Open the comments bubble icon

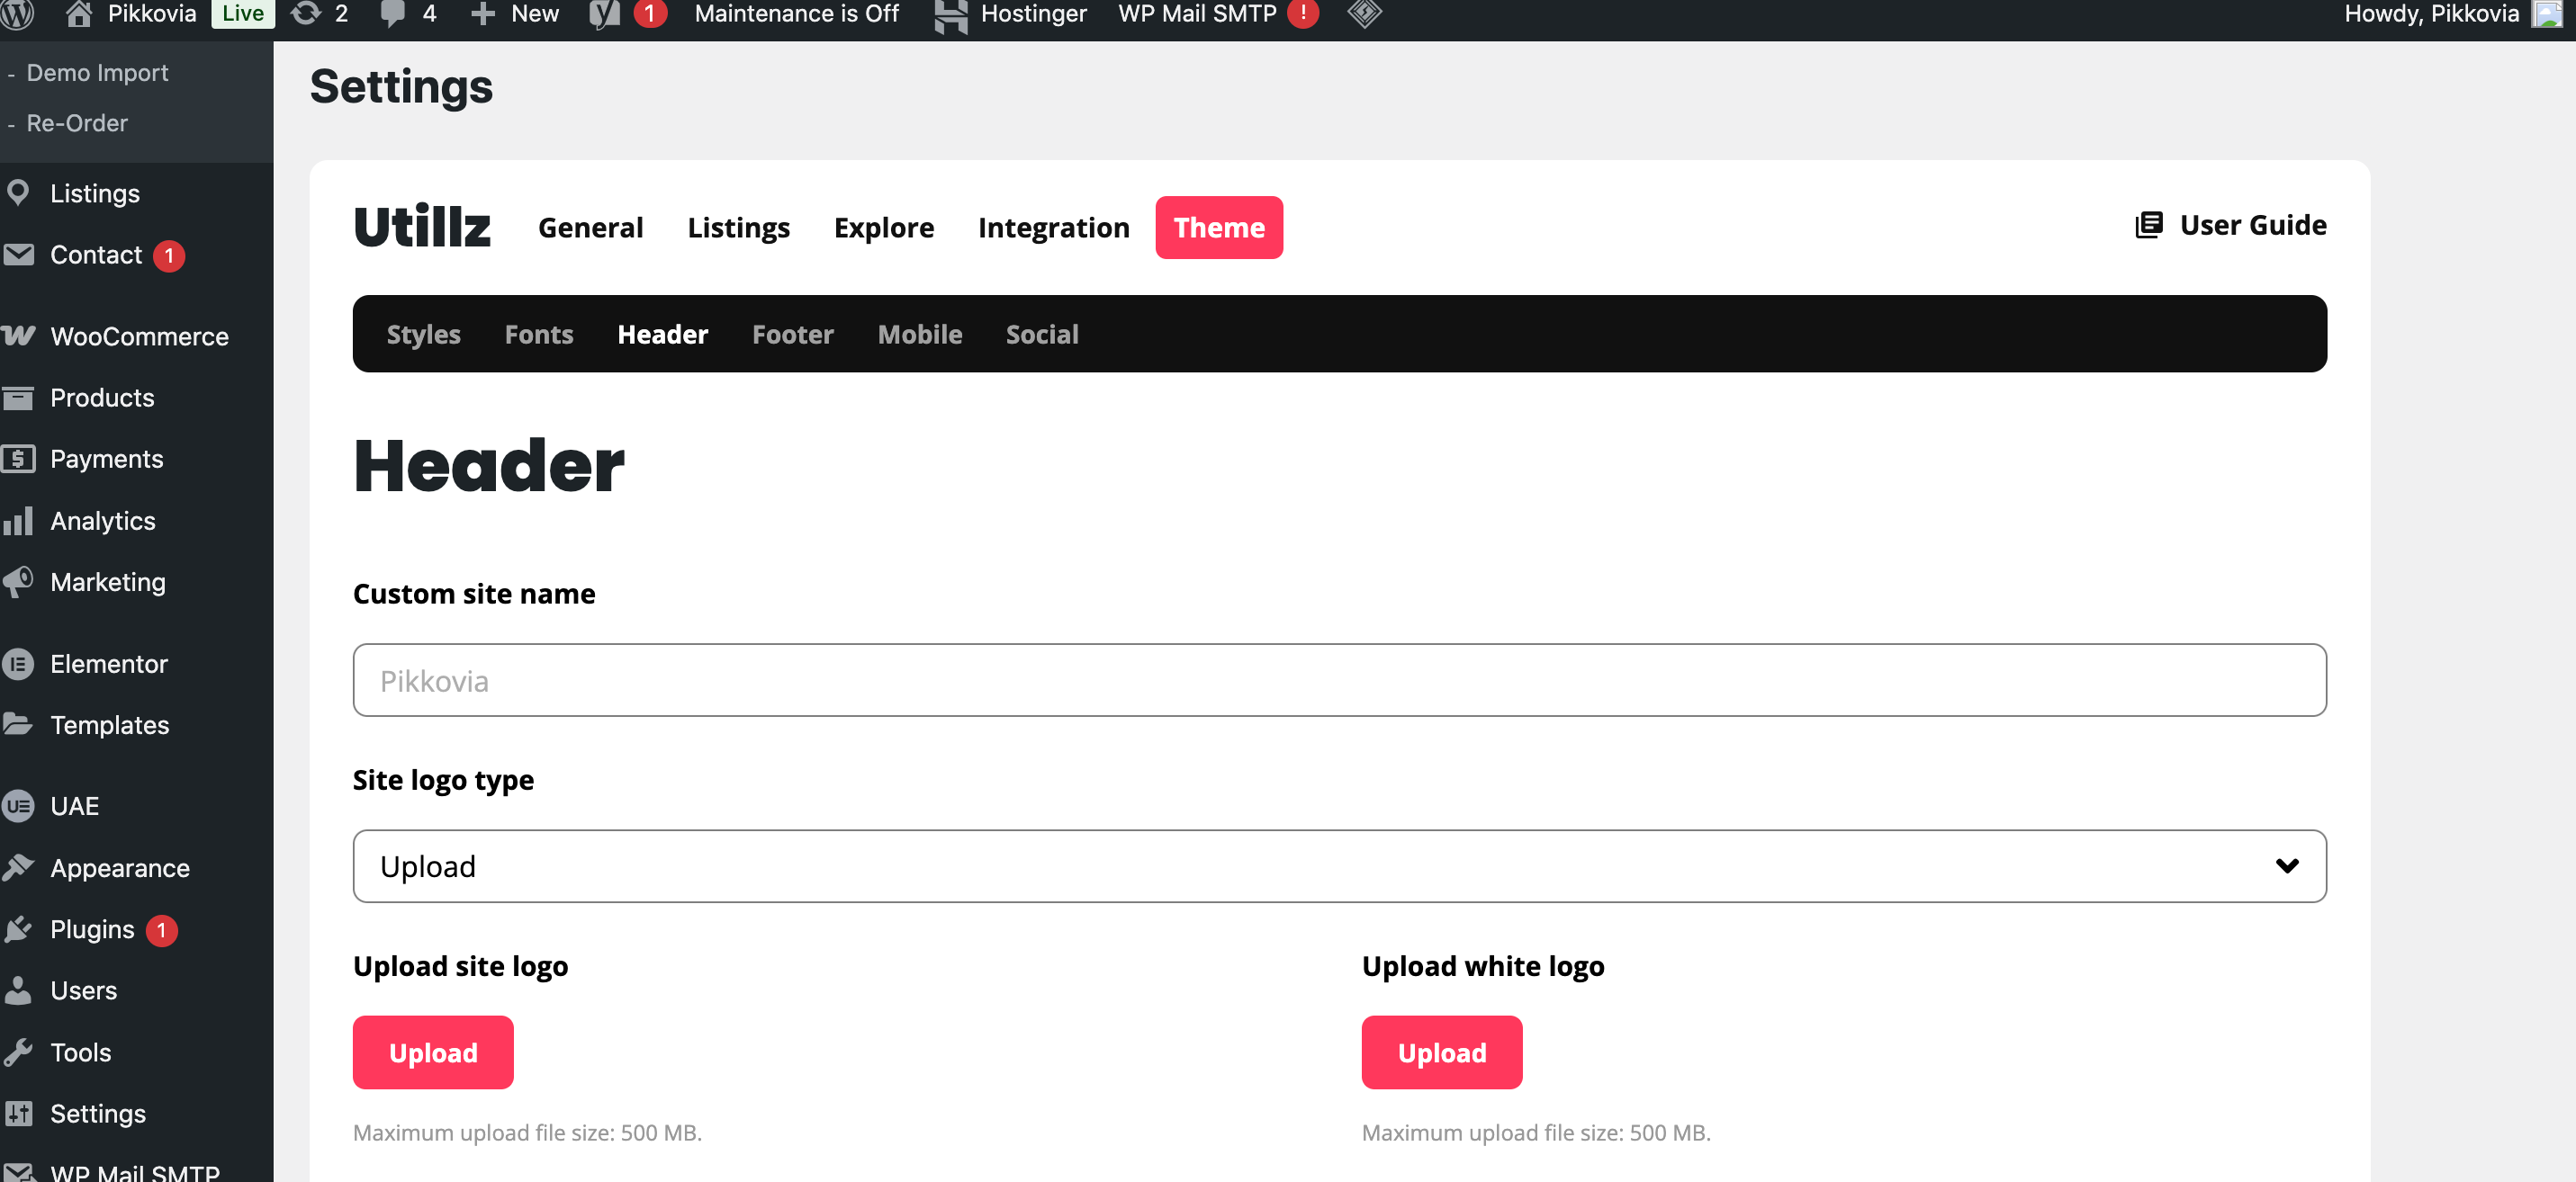tap(393, 14)
